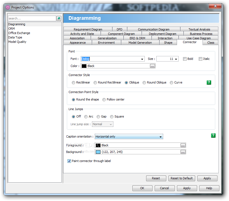Click the Project Options app icon in title bar
229x201 pixels.
click(8, 7)
